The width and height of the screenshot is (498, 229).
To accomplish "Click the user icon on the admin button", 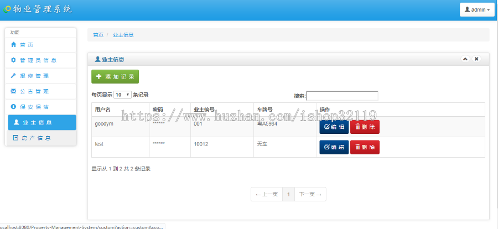I will click(467, 9).
